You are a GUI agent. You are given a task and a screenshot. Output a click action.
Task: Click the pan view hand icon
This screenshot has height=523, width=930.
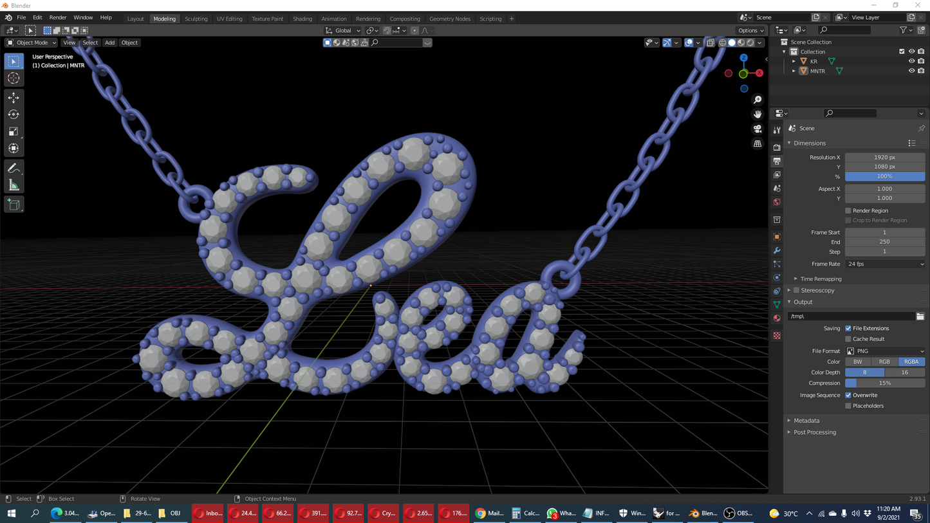coord(758,114)
